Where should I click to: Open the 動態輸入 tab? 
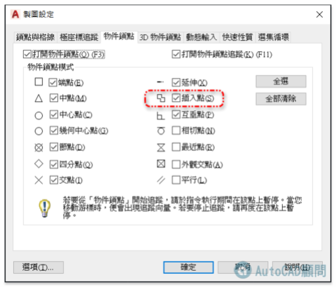click(x=202, y=37)
